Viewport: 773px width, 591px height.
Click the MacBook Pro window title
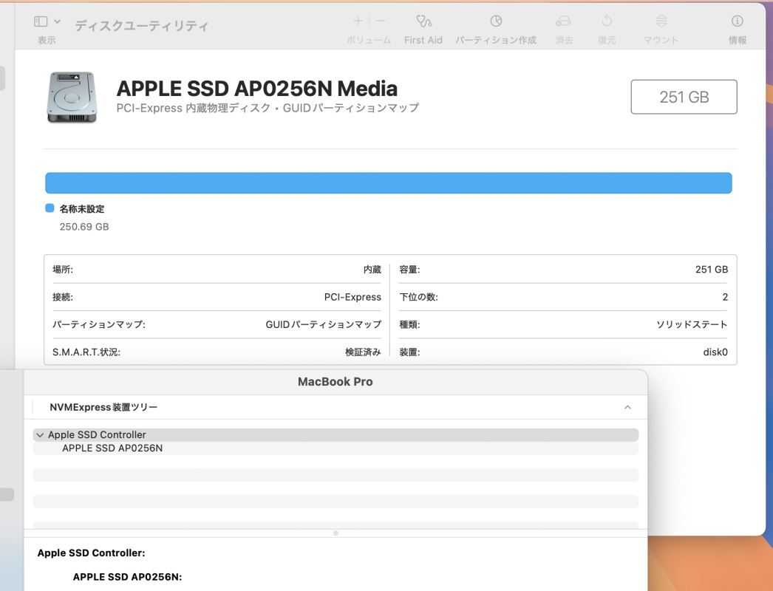(x=336, y=381)
